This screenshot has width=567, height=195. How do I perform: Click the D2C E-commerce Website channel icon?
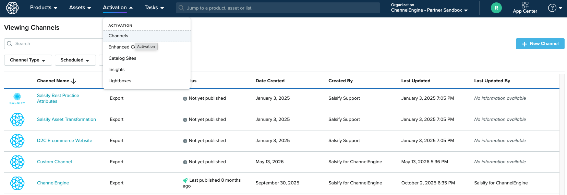[x=17, y=141]
